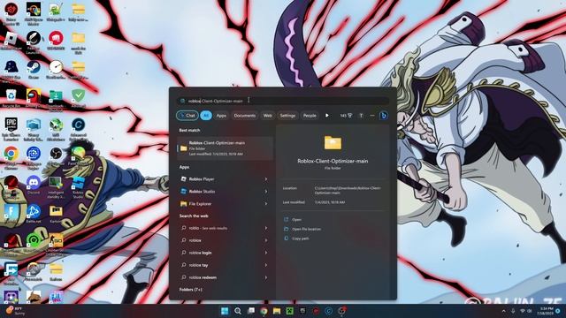The width and height of the screenshot is (566, 318).
Task: Open Google Chrome desktop shortcut
Action: pos(11,157)
